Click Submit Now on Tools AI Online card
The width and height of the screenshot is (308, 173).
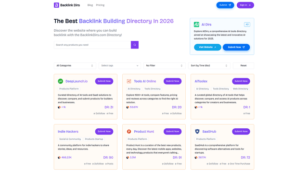click(172, 81)
